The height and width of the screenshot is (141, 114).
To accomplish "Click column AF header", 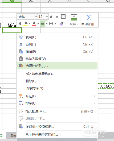I will [x=88, y=1].
